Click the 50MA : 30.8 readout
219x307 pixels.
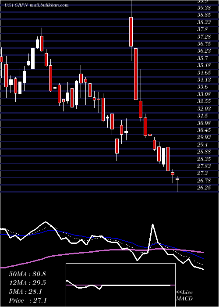pos(27,274)
